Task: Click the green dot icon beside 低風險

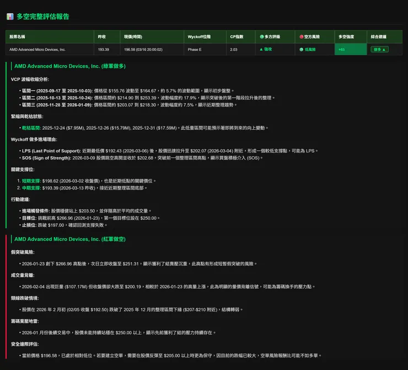Action: pyautogui.click(x=301, y=50)
